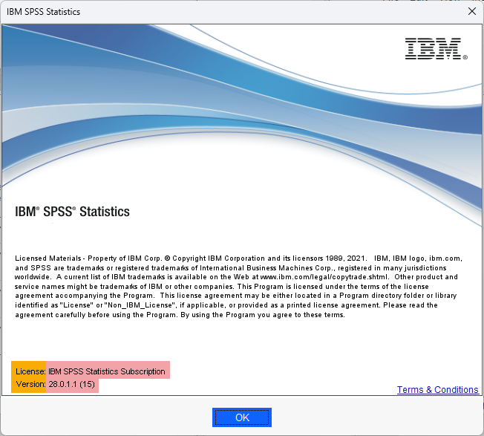Click the registered trademark symbol beside IBM logo
This screenshot has height=436, width=484.
coord(465,57)
